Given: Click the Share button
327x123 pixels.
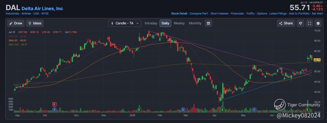Looking at the screenshot, I should click(x=286, y=23).
